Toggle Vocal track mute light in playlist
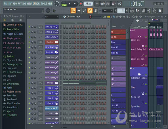The image size is (168, 129). coord(146,37)
